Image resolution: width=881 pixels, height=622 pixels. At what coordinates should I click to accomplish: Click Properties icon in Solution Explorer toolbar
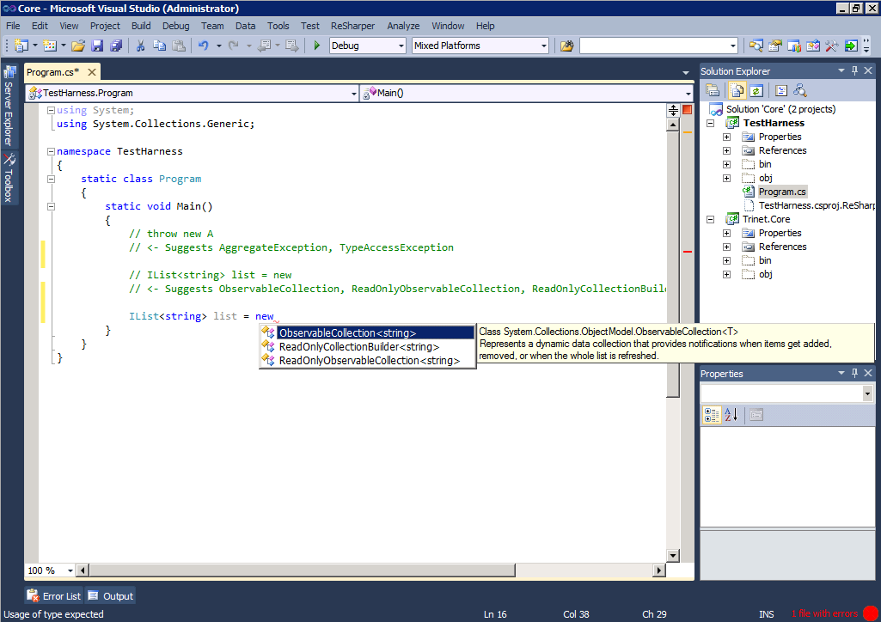[x=713, y=90]
